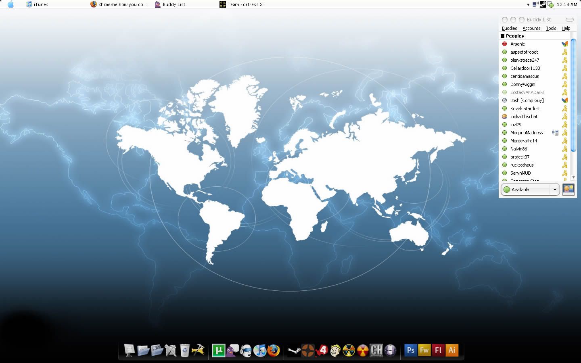The width and height of the screenshot is (581, 363).
Task: Launch Photoshop from the dock
Action: pyautogui.click(x=411, y=350)
